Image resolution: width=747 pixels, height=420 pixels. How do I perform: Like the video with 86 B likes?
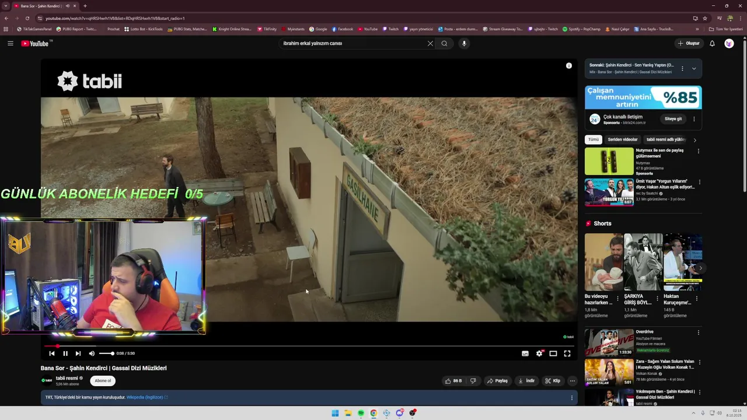click(453, 381)
